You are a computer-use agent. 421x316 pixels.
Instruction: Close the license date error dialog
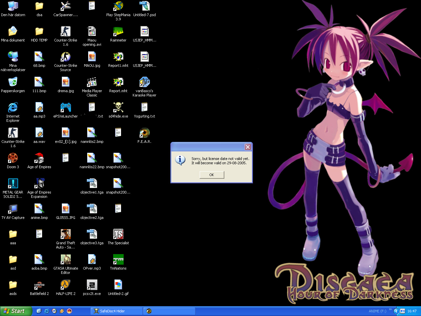248,147
